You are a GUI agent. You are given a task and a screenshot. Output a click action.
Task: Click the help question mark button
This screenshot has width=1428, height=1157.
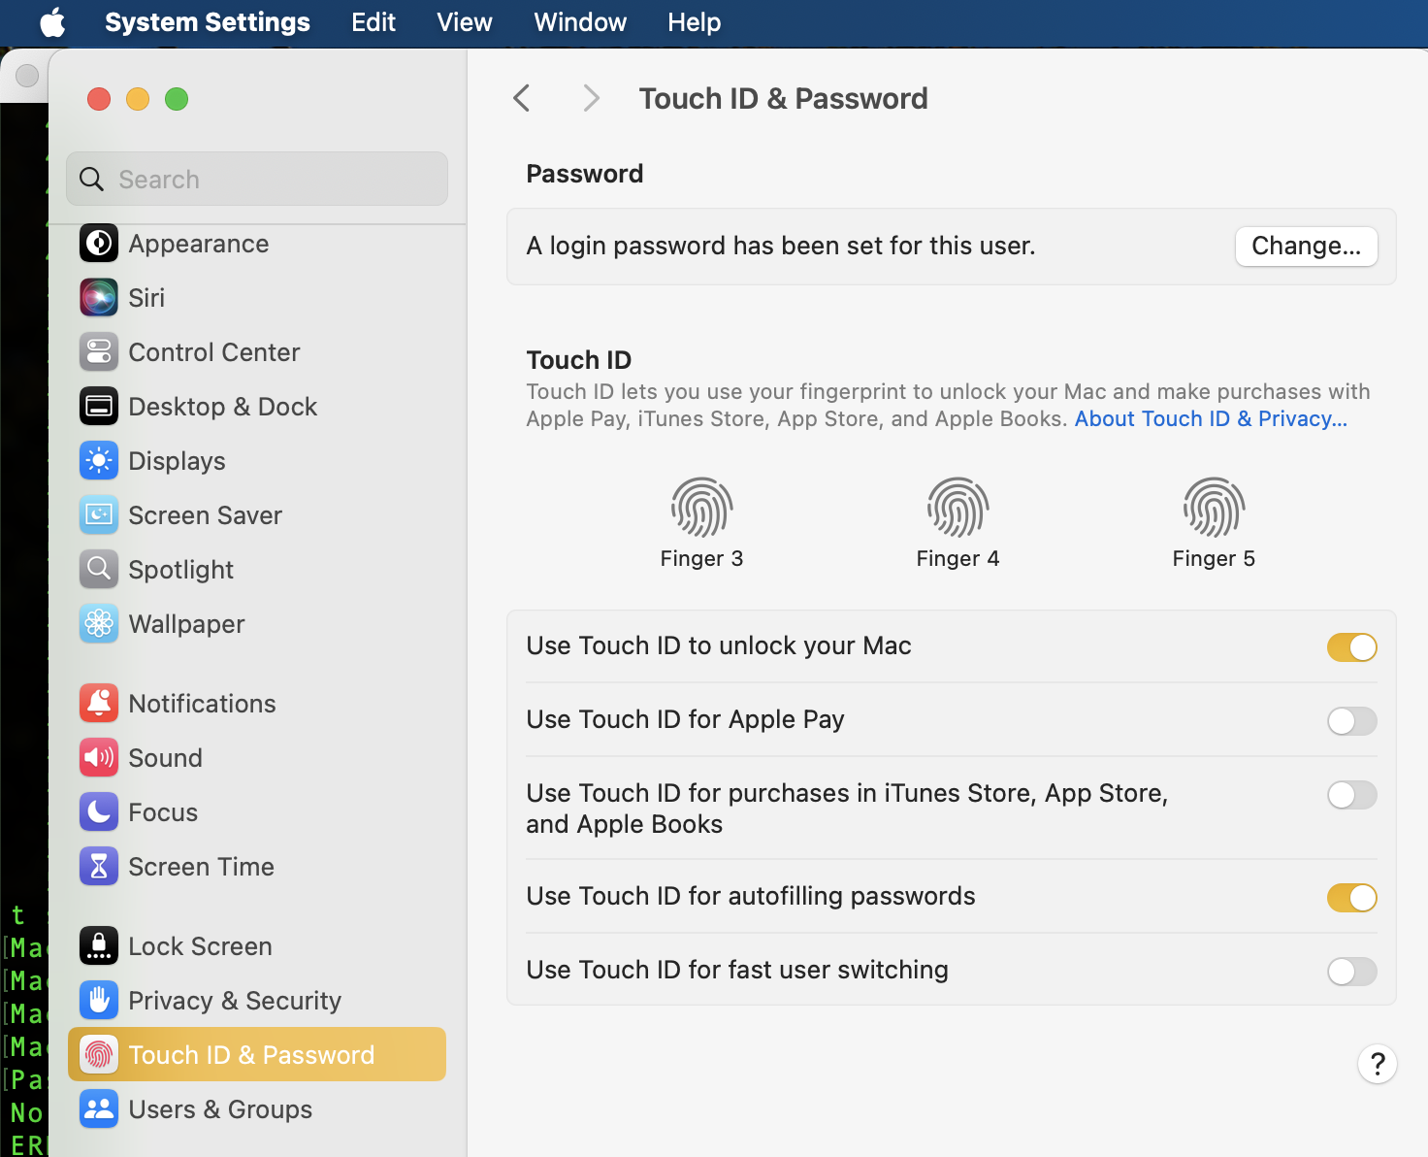click(x=1378, y=1064)
